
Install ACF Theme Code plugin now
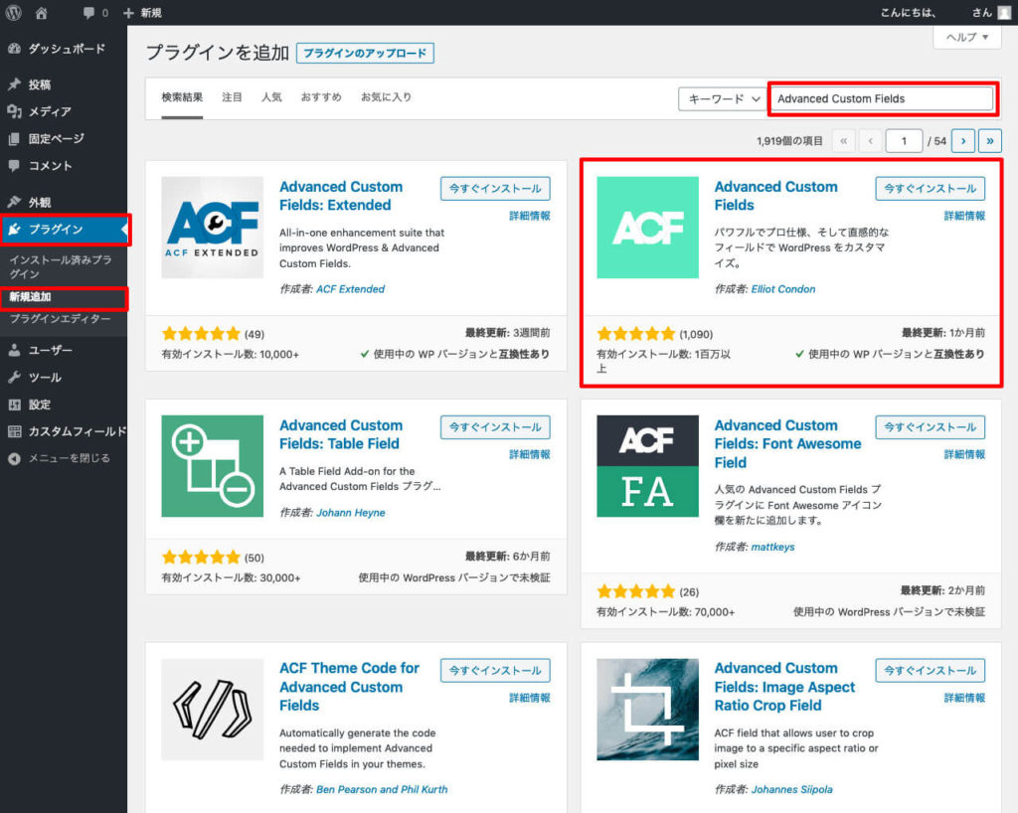[495, 671]
